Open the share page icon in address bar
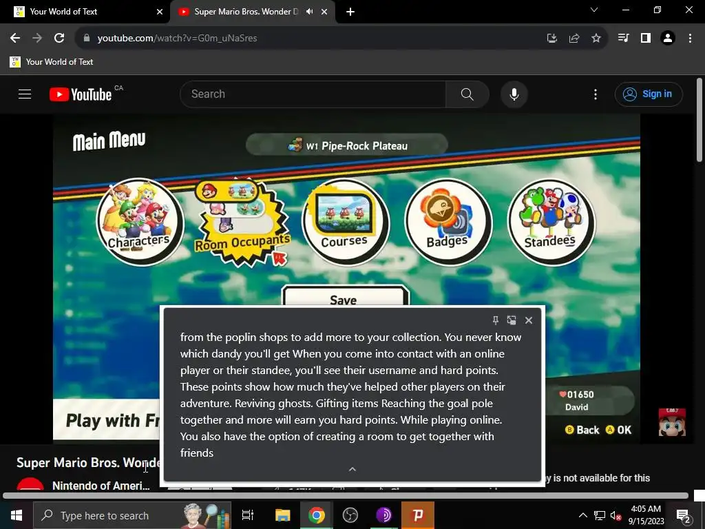The height and width of the screenshot is (529, 705). (574, 39)
